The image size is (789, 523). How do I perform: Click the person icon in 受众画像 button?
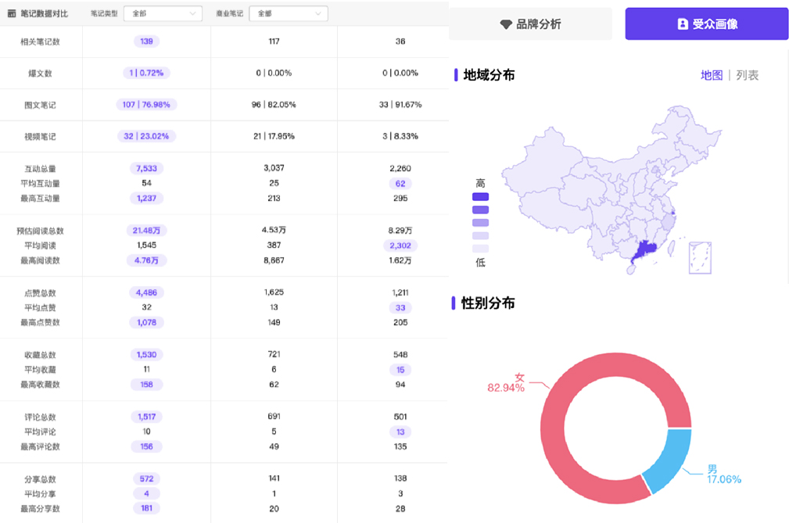coord(683,24)
